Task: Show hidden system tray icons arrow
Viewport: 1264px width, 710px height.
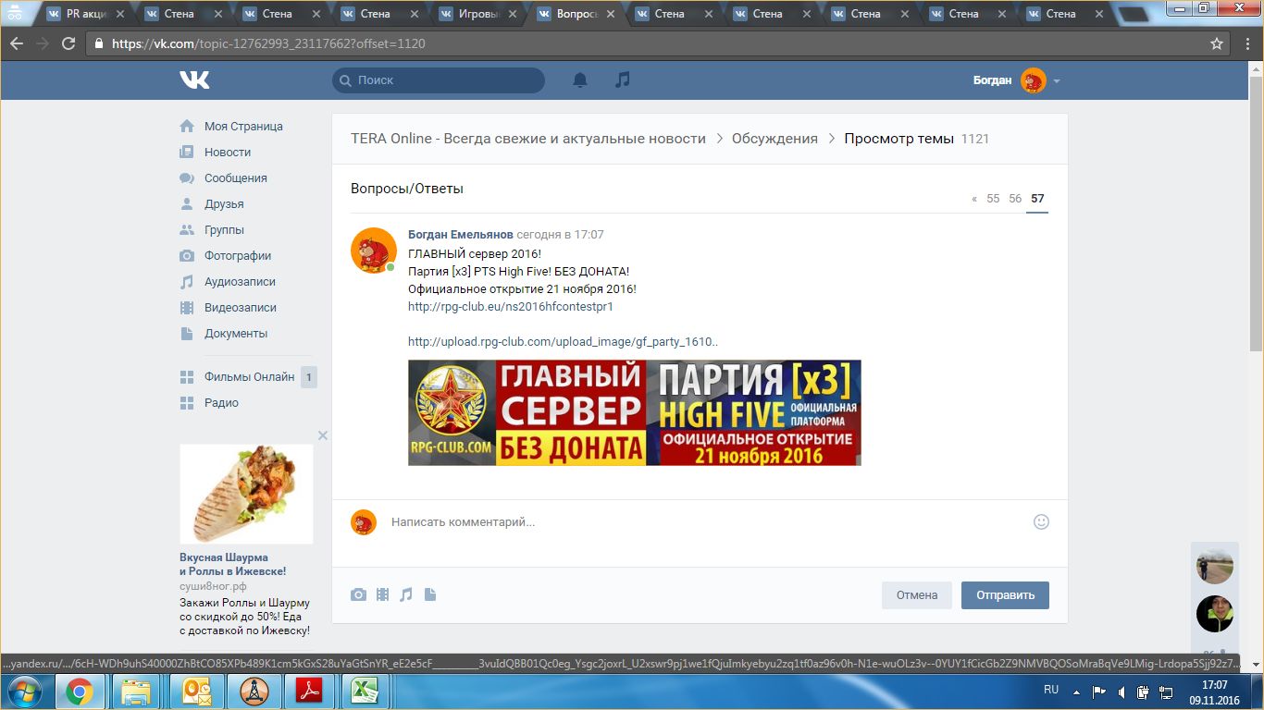Action: [1076, 691]
